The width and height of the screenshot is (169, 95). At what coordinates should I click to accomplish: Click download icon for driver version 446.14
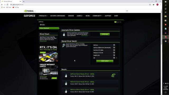pos(66,75)
